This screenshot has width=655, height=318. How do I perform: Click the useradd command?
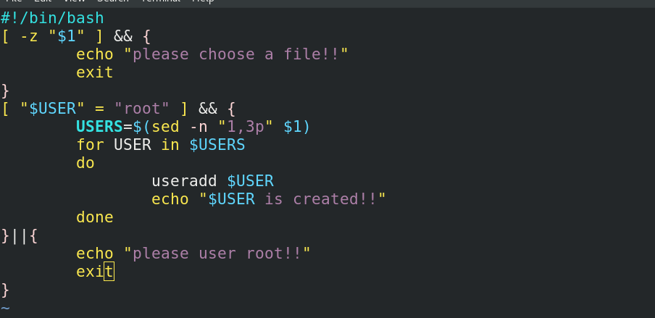184,181
